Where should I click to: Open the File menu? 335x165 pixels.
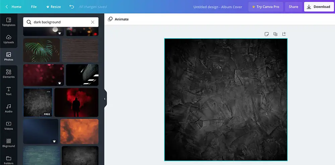tap(34, 7)
